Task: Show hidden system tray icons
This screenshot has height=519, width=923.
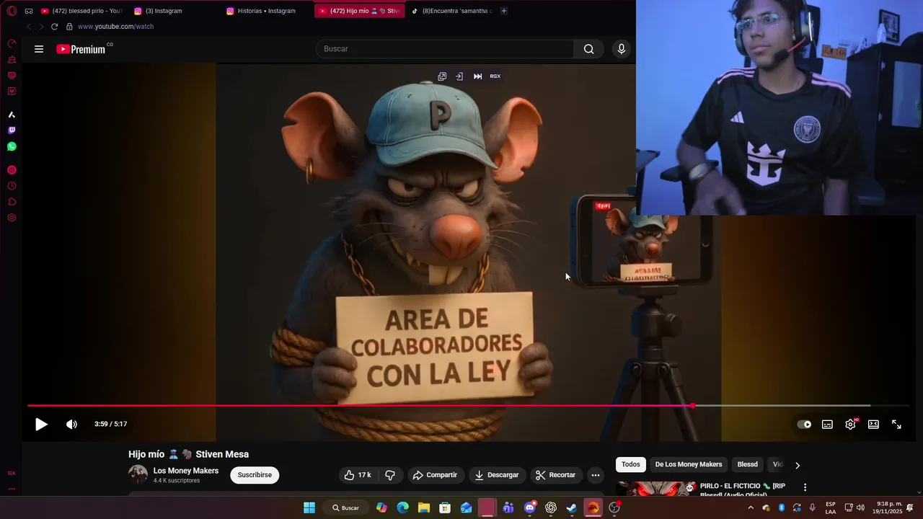Action: click(751, 507)
